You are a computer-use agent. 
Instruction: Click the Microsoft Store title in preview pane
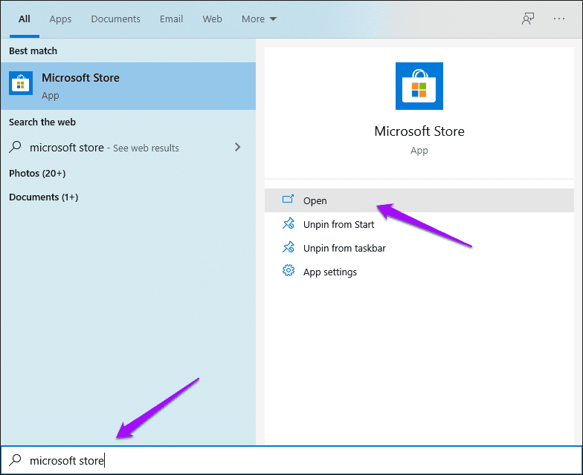(x=419, y=131)
